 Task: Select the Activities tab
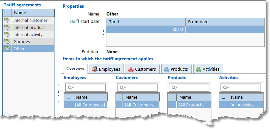208,69
